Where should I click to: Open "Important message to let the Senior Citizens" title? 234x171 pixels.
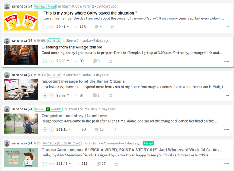(x=83, y=81)
